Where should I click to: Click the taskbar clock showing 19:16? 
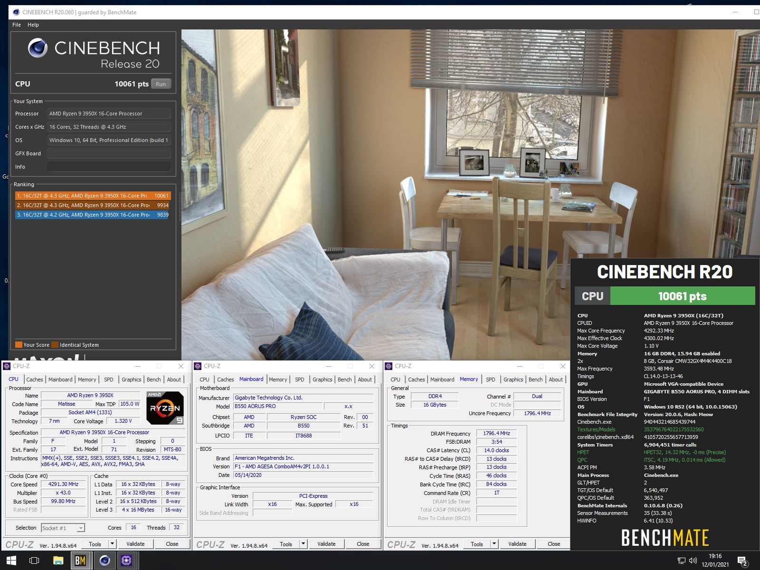pyautogui.click(x=715, y=560)
